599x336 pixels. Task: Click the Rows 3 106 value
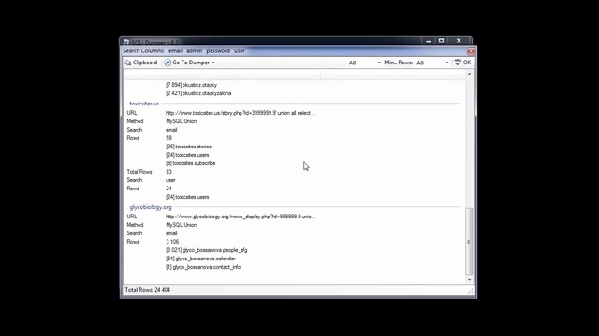coord(172,242)
